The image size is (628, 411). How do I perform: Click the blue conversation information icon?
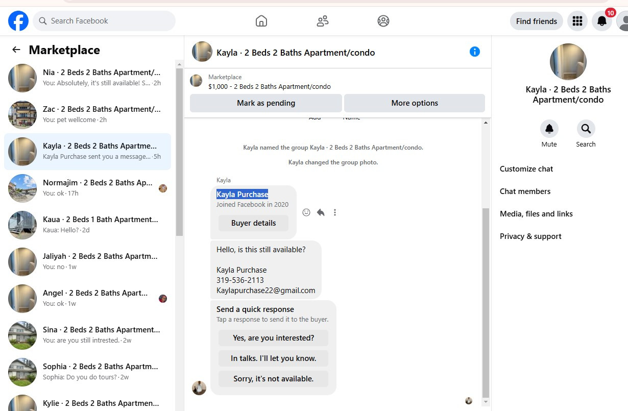point(475,52)
